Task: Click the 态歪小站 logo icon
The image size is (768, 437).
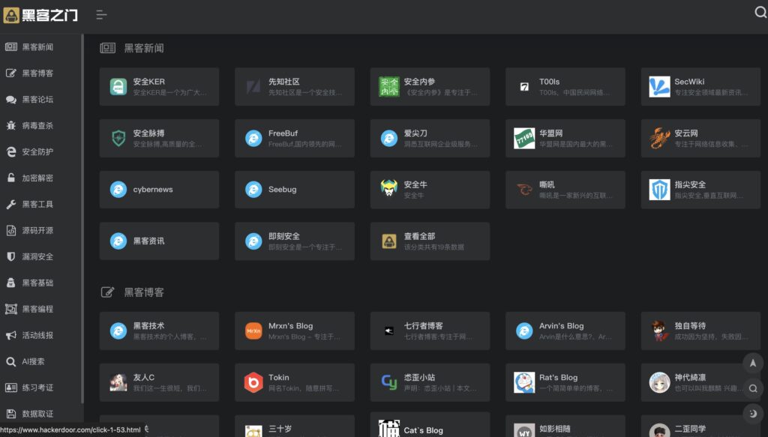Action: pyautogui.click(x=389, y=382)
